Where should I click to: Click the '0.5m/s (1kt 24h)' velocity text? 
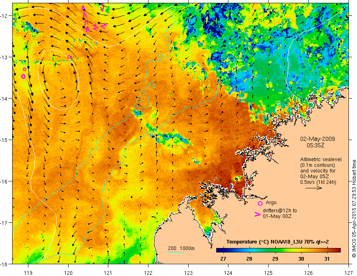[x=318, y=182]
